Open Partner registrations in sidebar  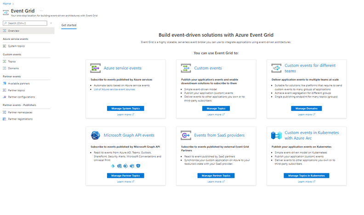20,119
